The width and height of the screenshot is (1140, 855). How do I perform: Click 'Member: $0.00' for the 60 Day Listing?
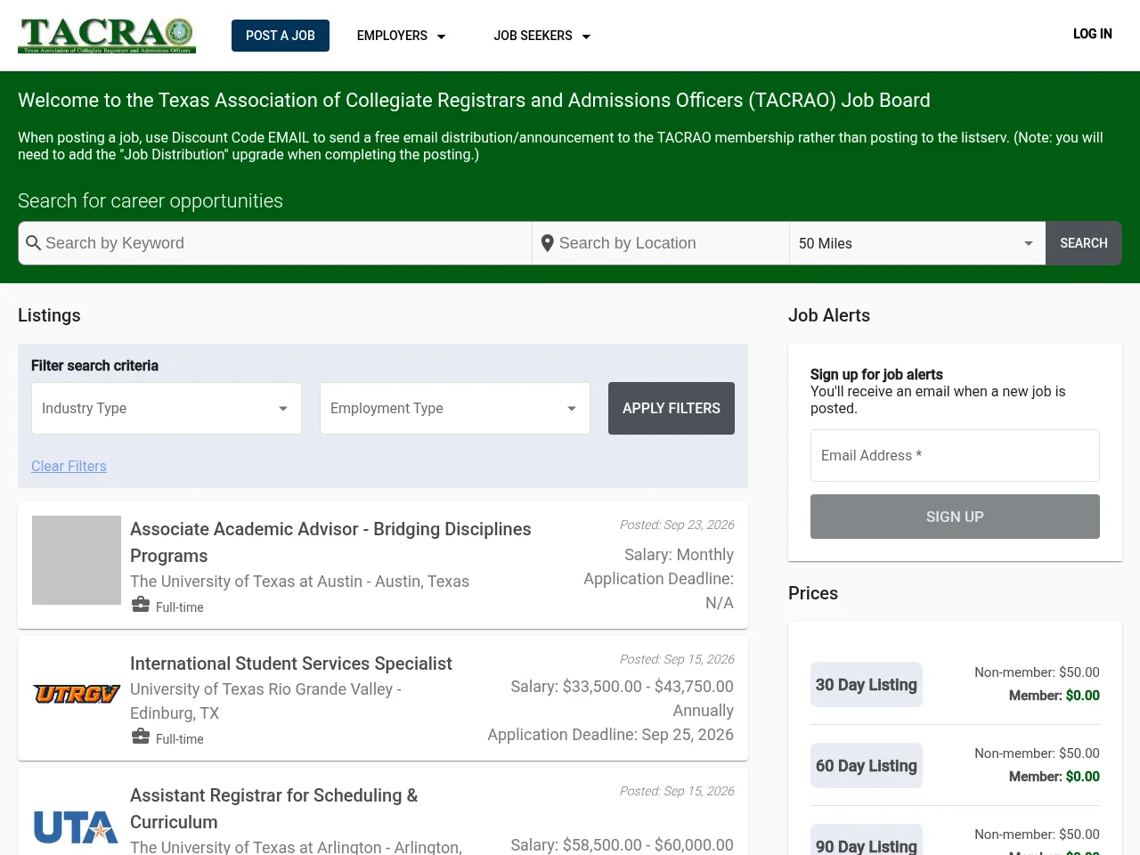pyautogui.click(x=1054, y=777)
